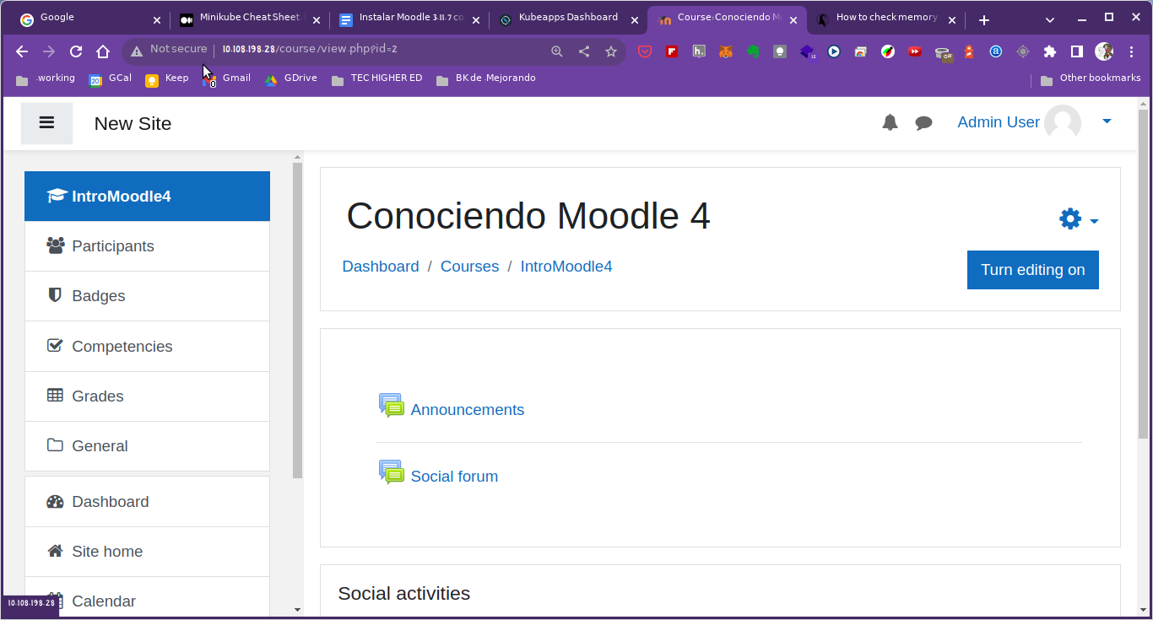This screenshot has height=620, width=1153.
Task: Click the Flipboard extension icon
Action: (x=672, y=51)
